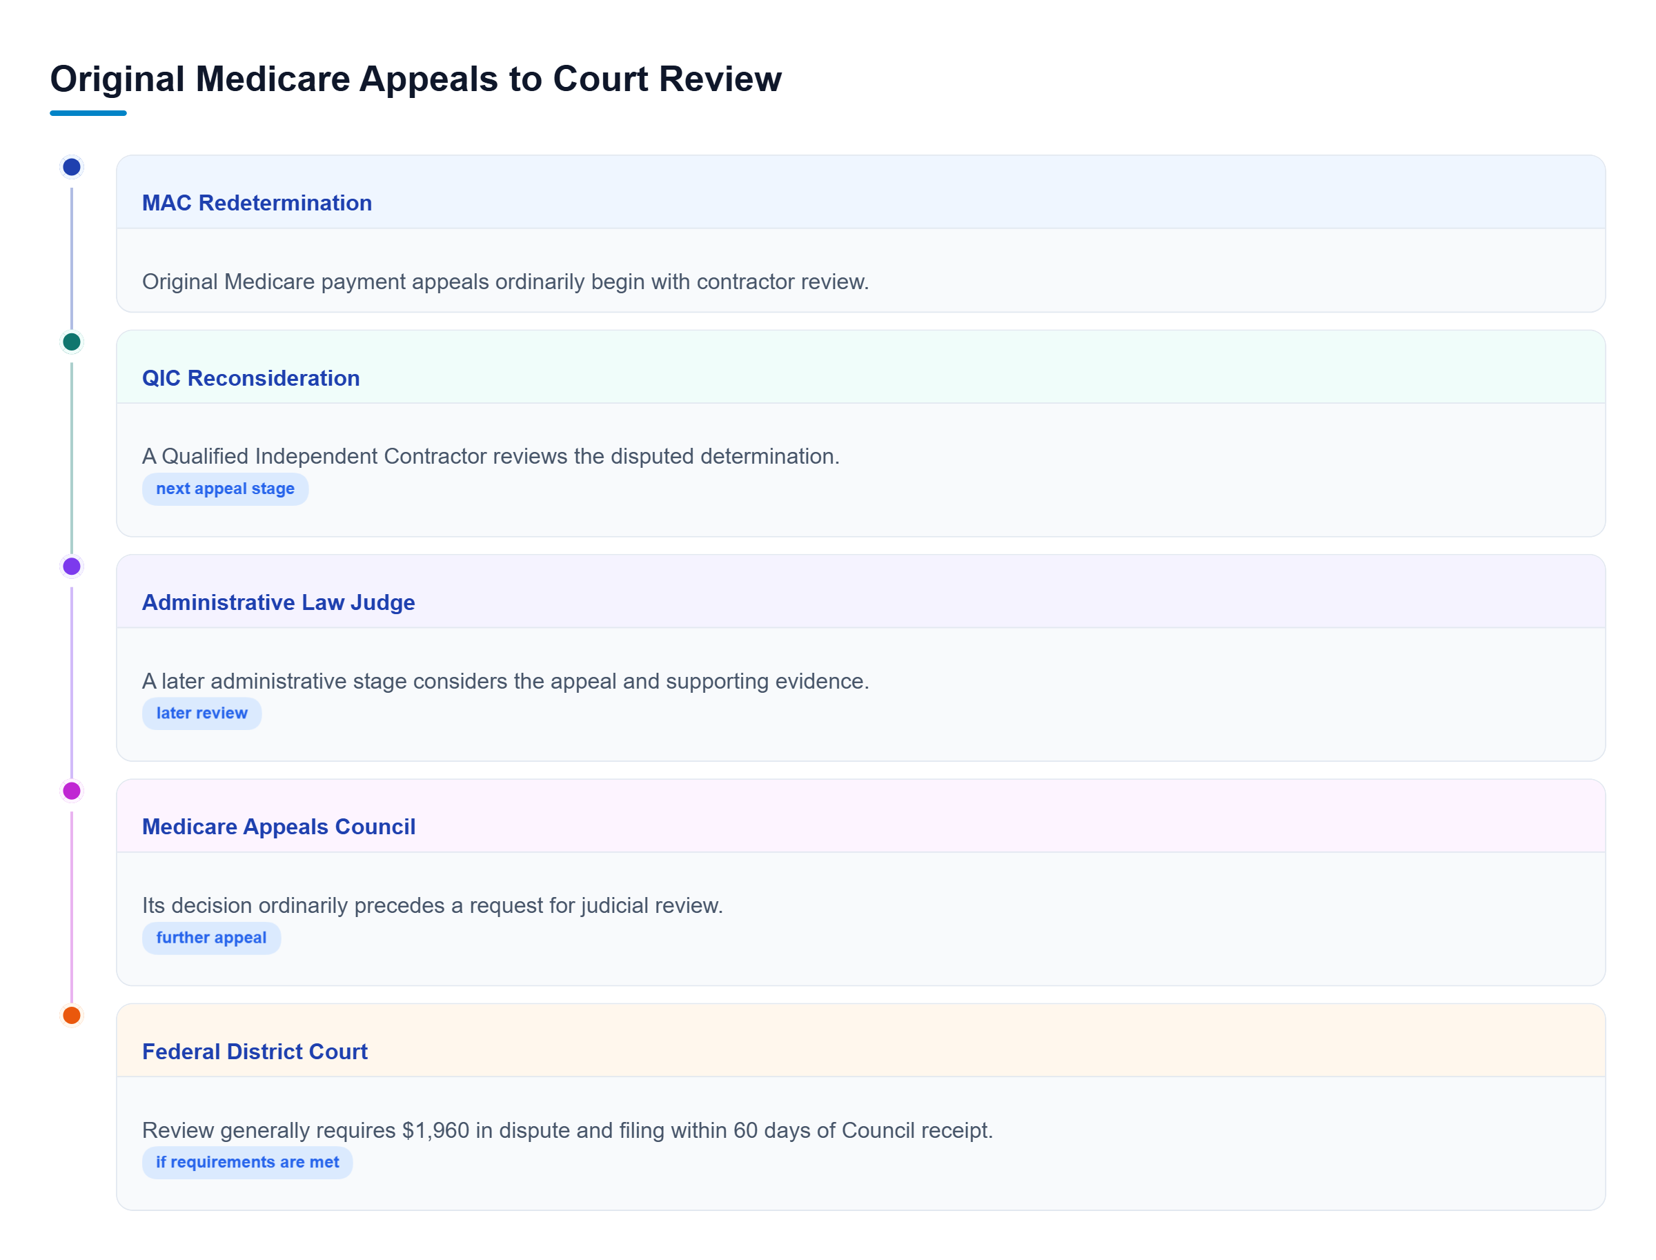Click the 'if requirements are met' tag
1656x1260 pixels.
247,1162
